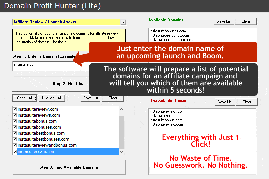Click the ideas list scrollbar thumb
269x179 pixels.
pyautogui.click(x=121, y=132)
